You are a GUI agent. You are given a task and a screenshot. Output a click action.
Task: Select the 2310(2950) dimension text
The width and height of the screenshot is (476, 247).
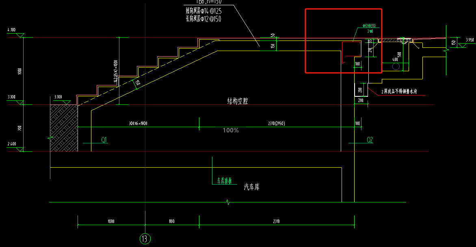pyautogui.click(x=276, y=123)
